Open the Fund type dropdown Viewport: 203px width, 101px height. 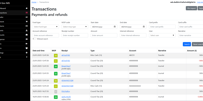pos(46,27)
